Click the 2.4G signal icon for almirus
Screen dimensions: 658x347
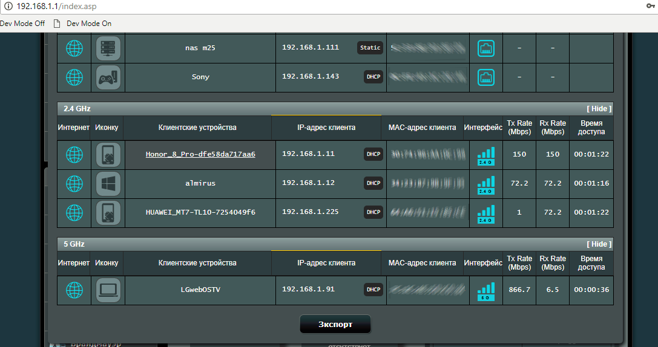click(486, 184)
